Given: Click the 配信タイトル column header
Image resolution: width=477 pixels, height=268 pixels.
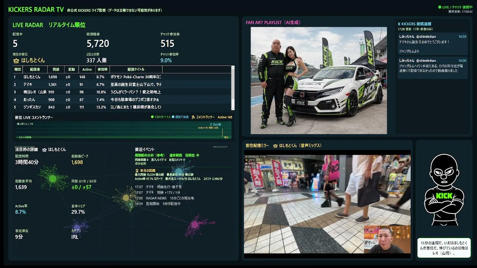Looking at the screenshot, I should tap(136, 69).
